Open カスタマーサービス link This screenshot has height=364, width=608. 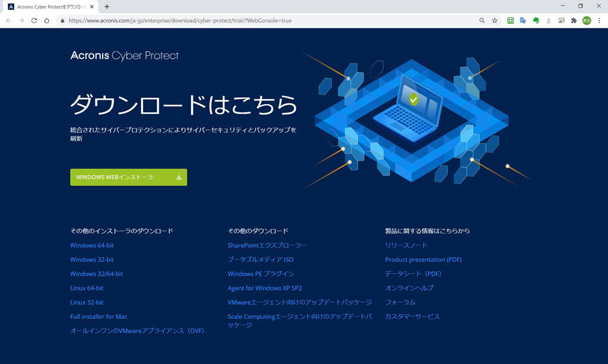point(413,316)
